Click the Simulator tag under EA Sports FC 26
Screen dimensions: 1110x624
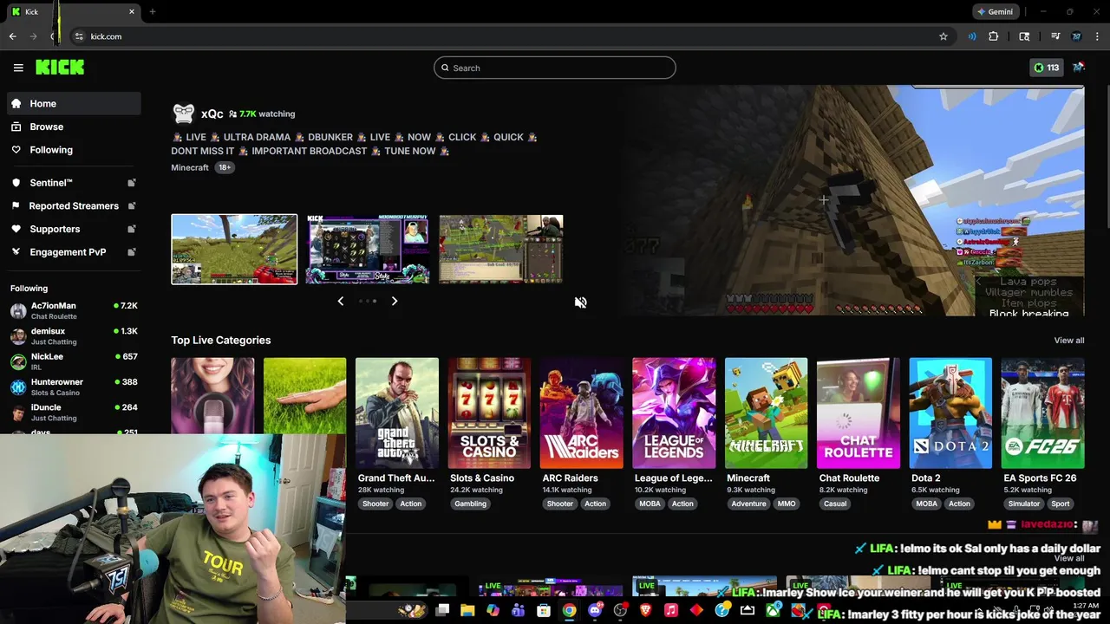tap(1024, 504)
